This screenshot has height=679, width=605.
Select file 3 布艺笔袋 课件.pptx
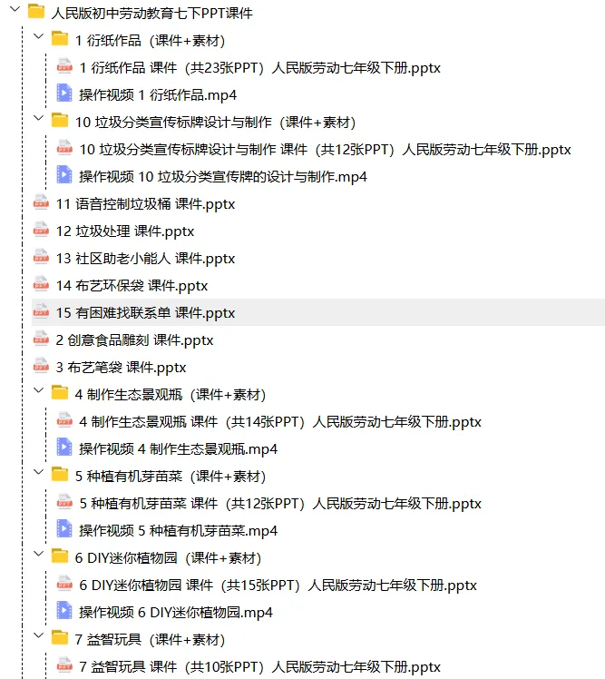(121, 368)
